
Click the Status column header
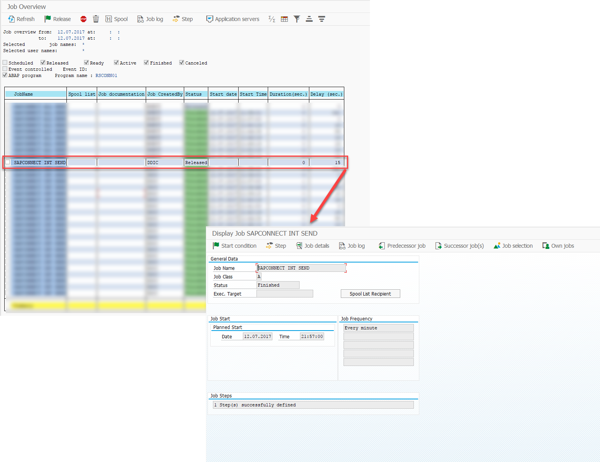(196, 94)
